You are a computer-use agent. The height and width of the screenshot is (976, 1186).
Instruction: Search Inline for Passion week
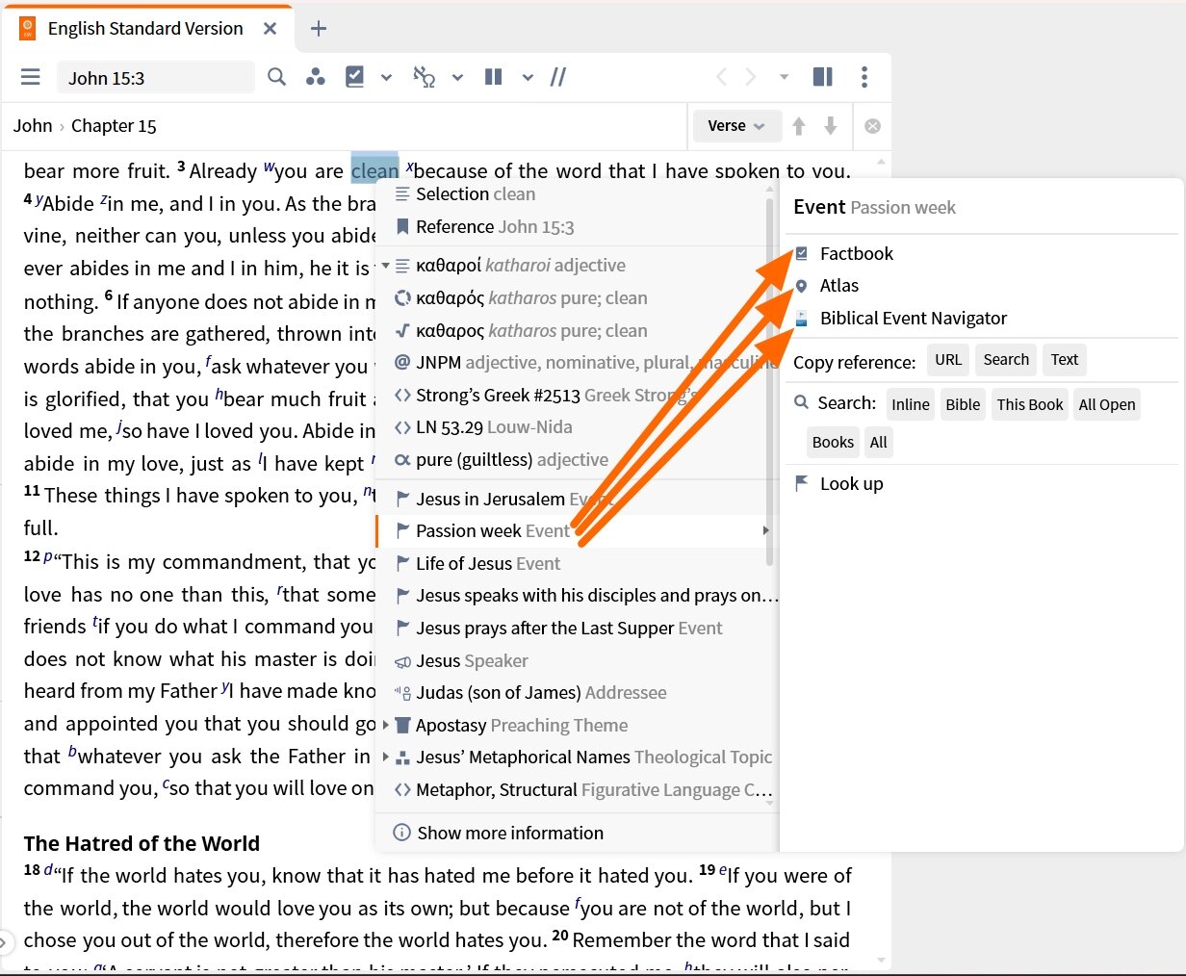pos(911,404)
